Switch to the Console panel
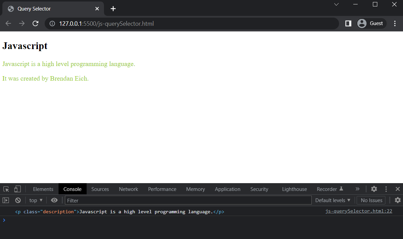This screenshot has height=239, width=403. (x=72, y=189)
